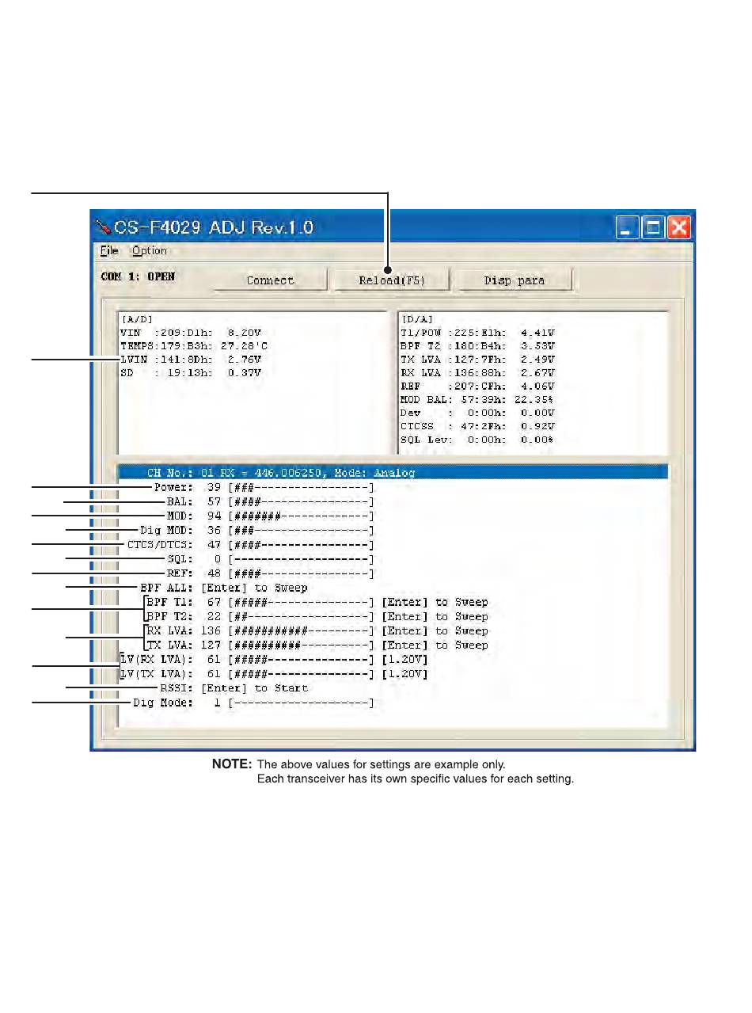Click the LVIN 2.76V reading
The image size is (752, 1013).
coord(190,360)
